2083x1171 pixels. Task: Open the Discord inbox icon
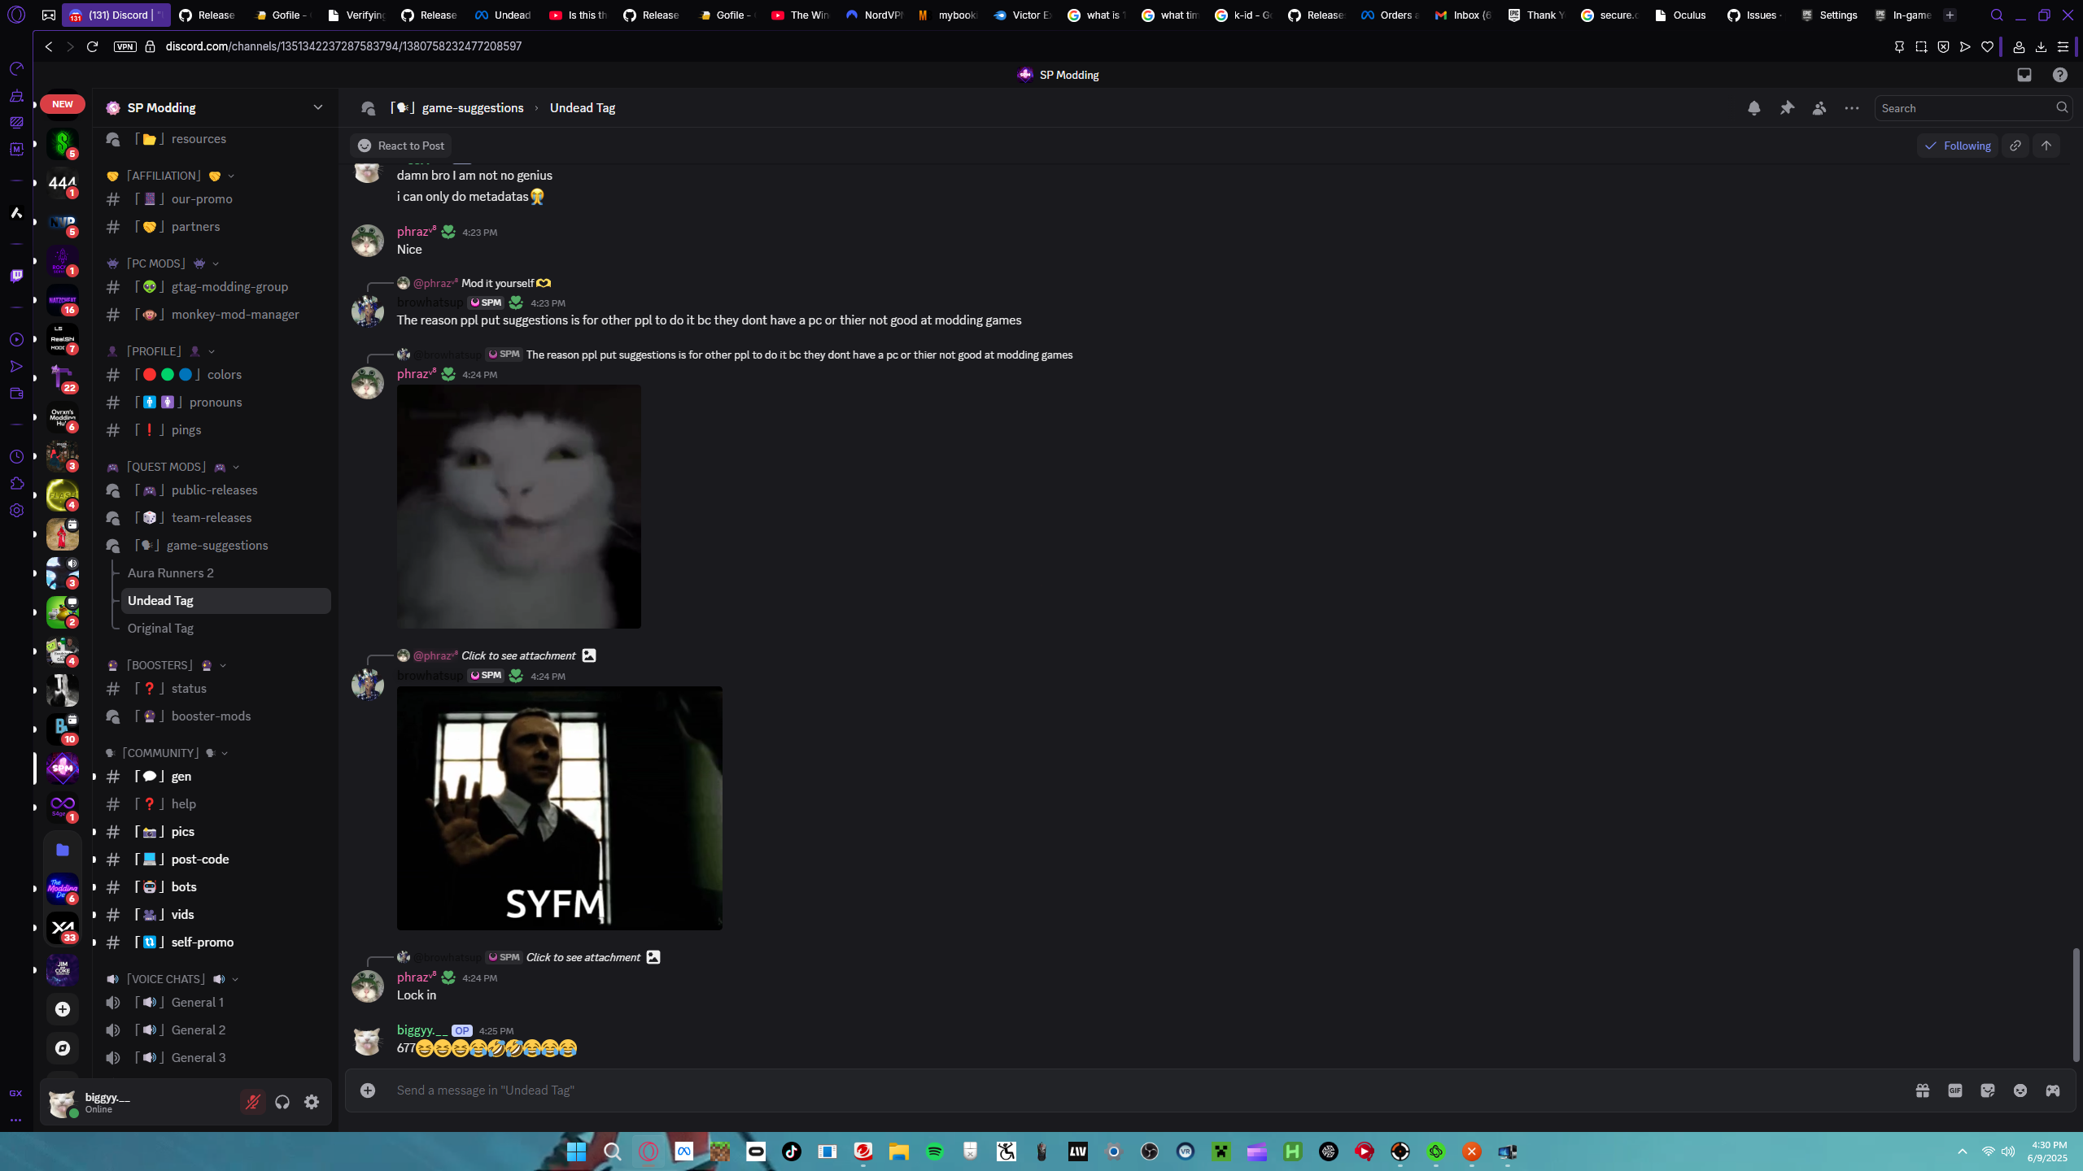click(2024, 75)
